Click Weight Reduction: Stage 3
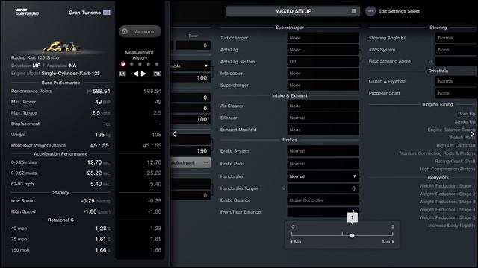Image resolution: width=478 pixels, height=268 pixels. coord(447,202)
